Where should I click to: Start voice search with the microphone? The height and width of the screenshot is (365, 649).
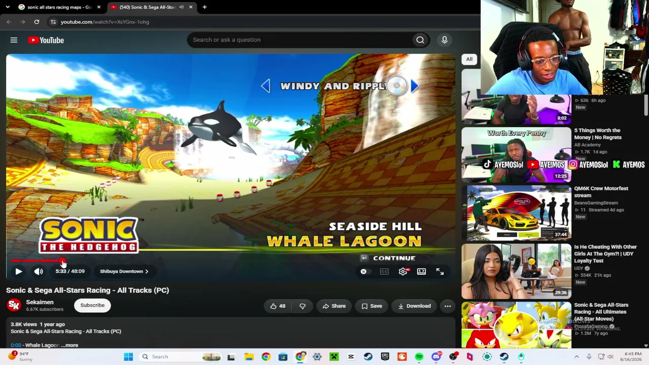(444, 40)
